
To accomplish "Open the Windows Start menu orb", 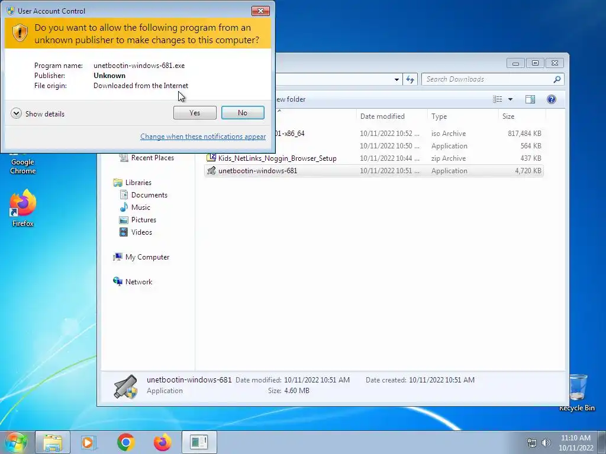I will pyautogui.click(x=16, y=442).
